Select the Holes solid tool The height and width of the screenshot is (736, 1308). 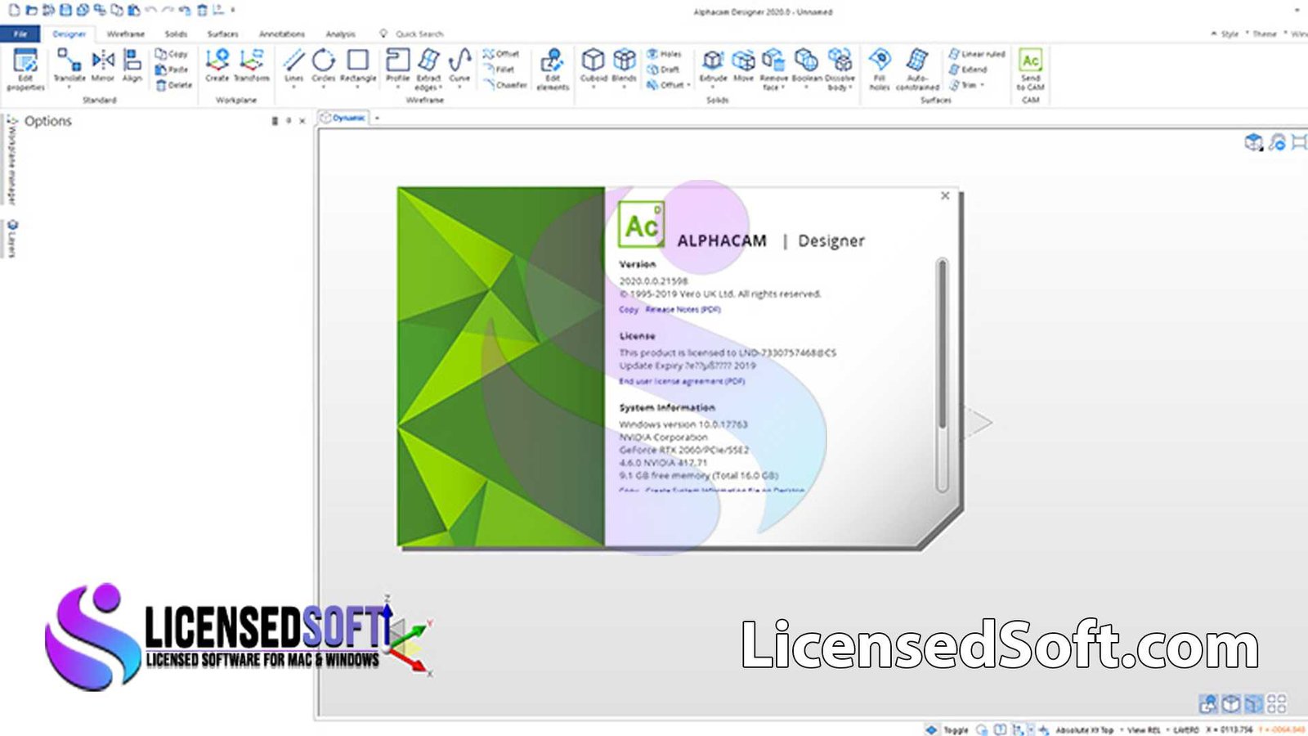click(x=664, y=54)
